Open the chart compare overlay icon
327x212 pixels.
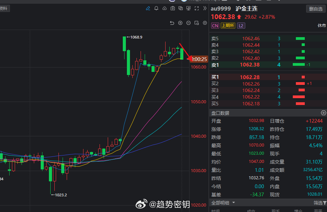point(181,8)
